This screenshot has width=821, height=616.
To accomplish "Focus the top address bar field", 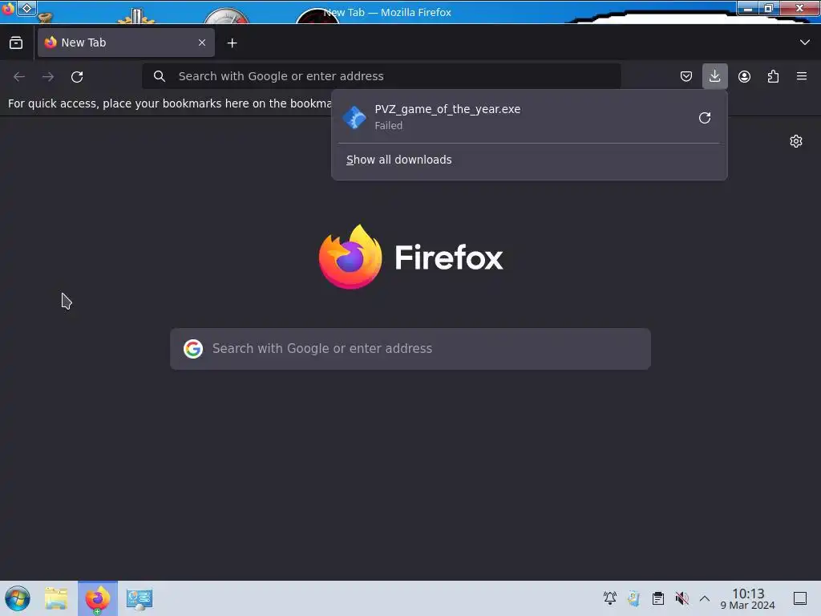I will 382,76.
